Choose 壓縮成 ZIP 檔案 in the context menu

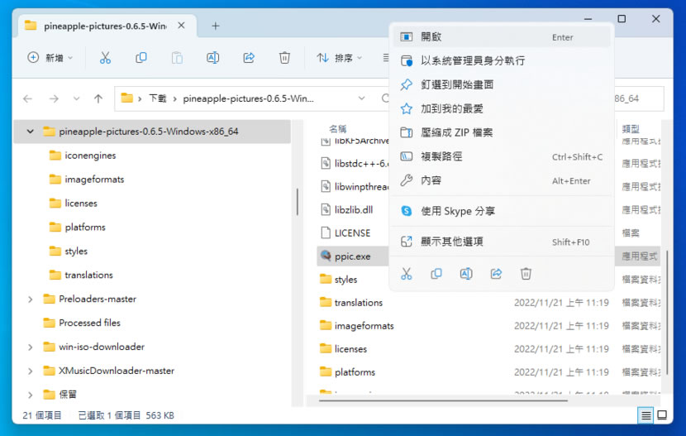[x=502, y=132]
